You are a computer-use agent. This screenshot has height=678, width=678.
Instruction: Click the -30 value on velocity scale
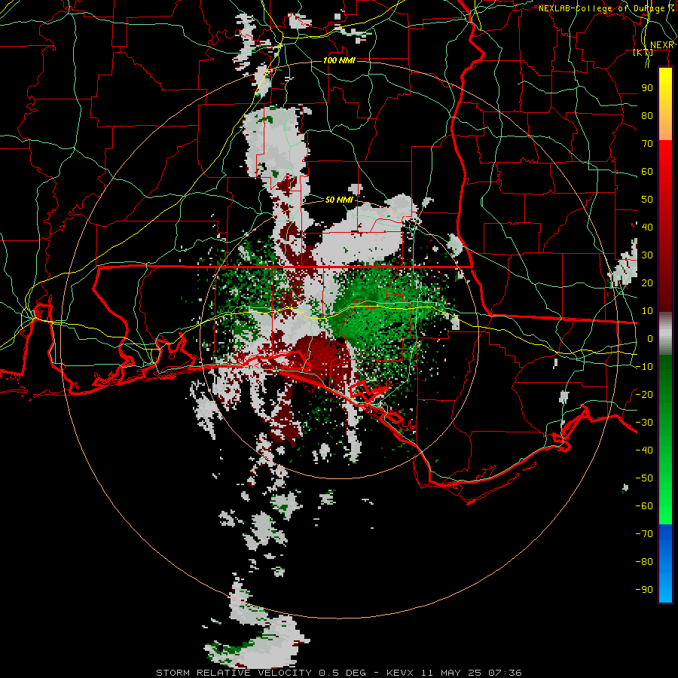point(644,423)
